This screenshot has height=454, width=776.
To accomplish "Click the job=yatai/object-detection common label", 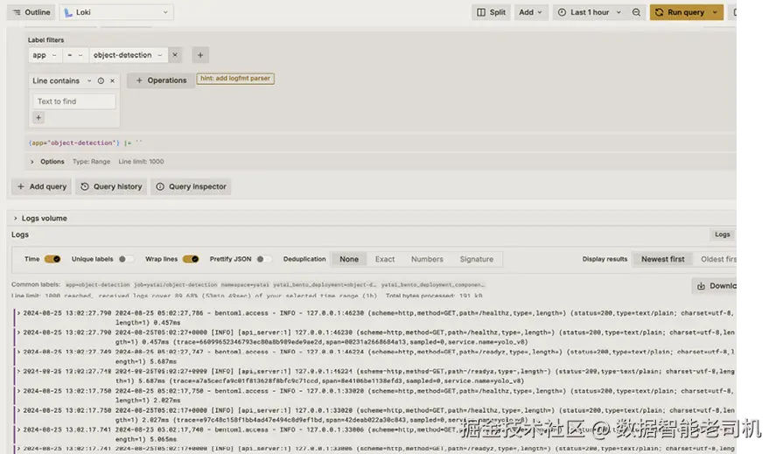I will [176, 284].
